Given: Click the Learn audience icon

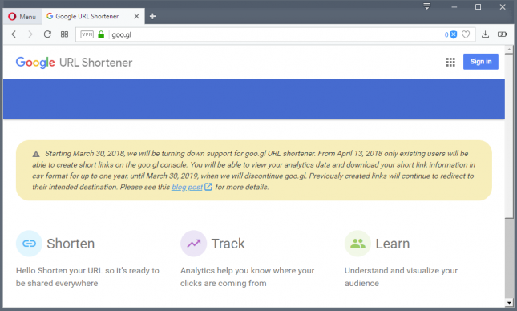Looking at the screenshot, I should [x=357, y=244].
